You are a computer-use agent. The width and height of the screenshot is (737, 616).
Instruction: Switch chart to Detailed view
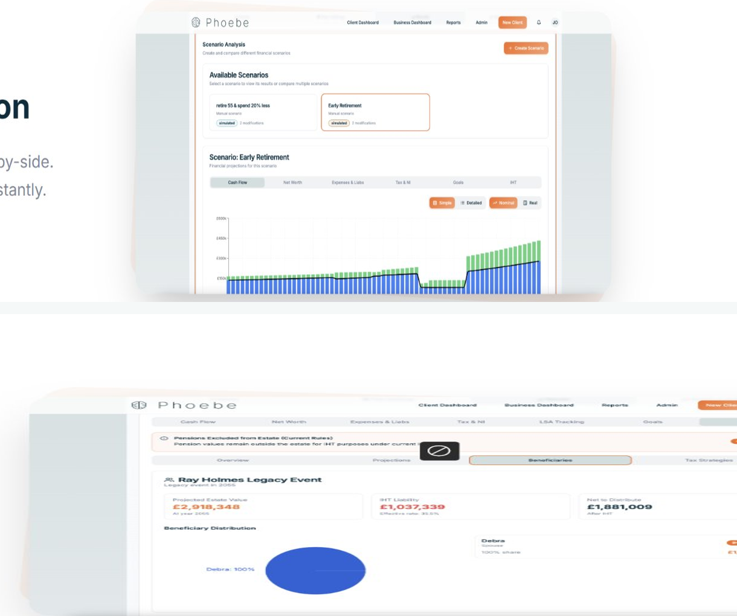(471, 203)
